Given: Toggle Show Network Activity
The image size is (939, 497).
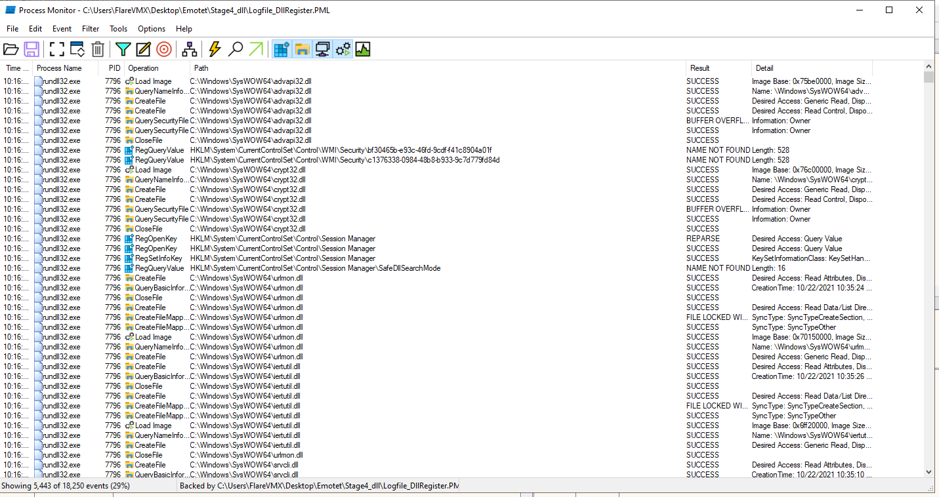Looking at the screenshot, I should (x=322, y=49).
